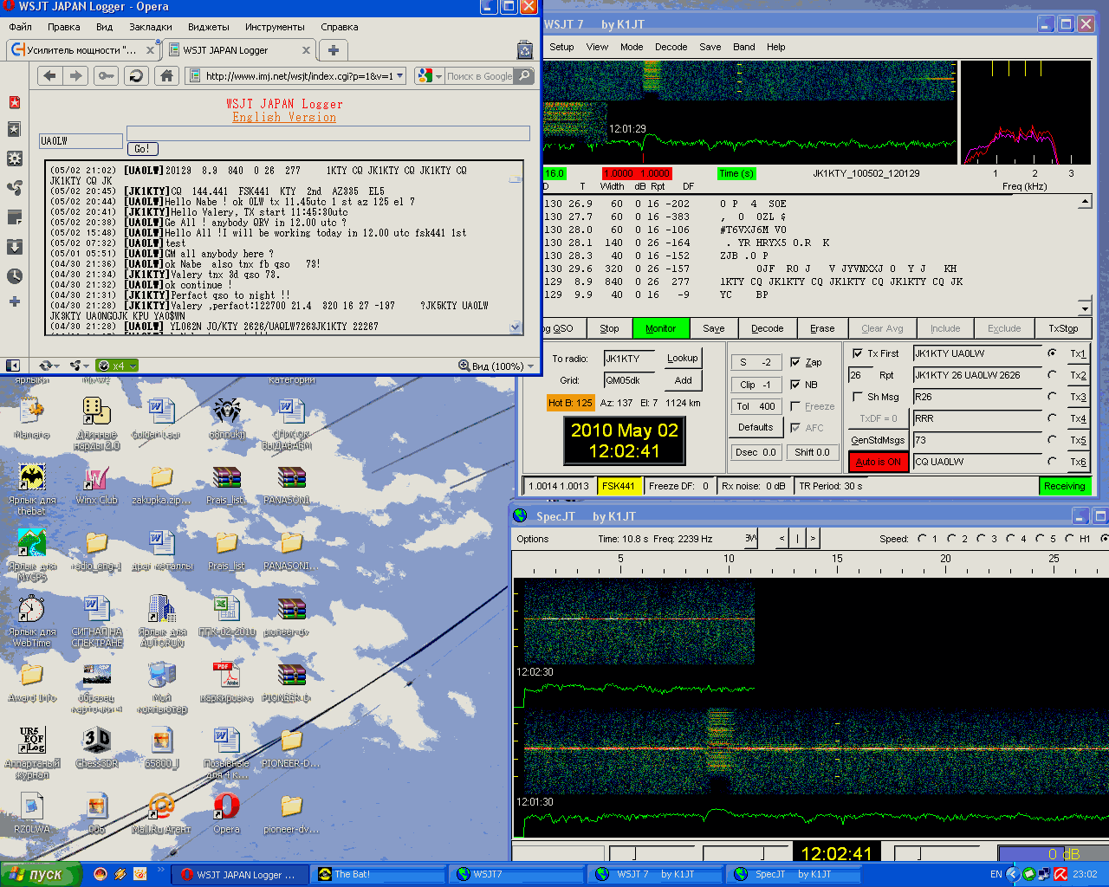Select SpecJT speed 3 radio button
The image size is (1109, 887).
click(981, 539)
